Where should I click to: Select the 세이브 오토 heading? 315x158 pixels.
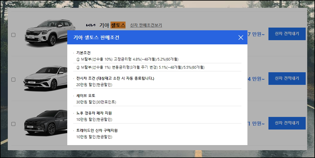(86, 96)
